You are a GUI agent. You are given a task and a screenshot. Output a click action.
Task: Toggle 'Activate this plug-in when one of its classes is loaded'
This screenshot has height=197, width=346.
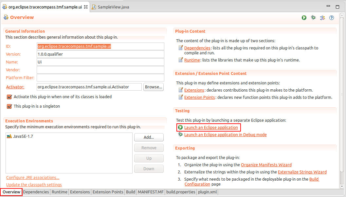coord(9,97)
